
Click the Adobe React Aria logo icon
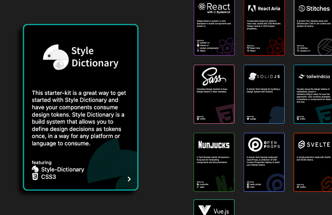tap(252, 8)
